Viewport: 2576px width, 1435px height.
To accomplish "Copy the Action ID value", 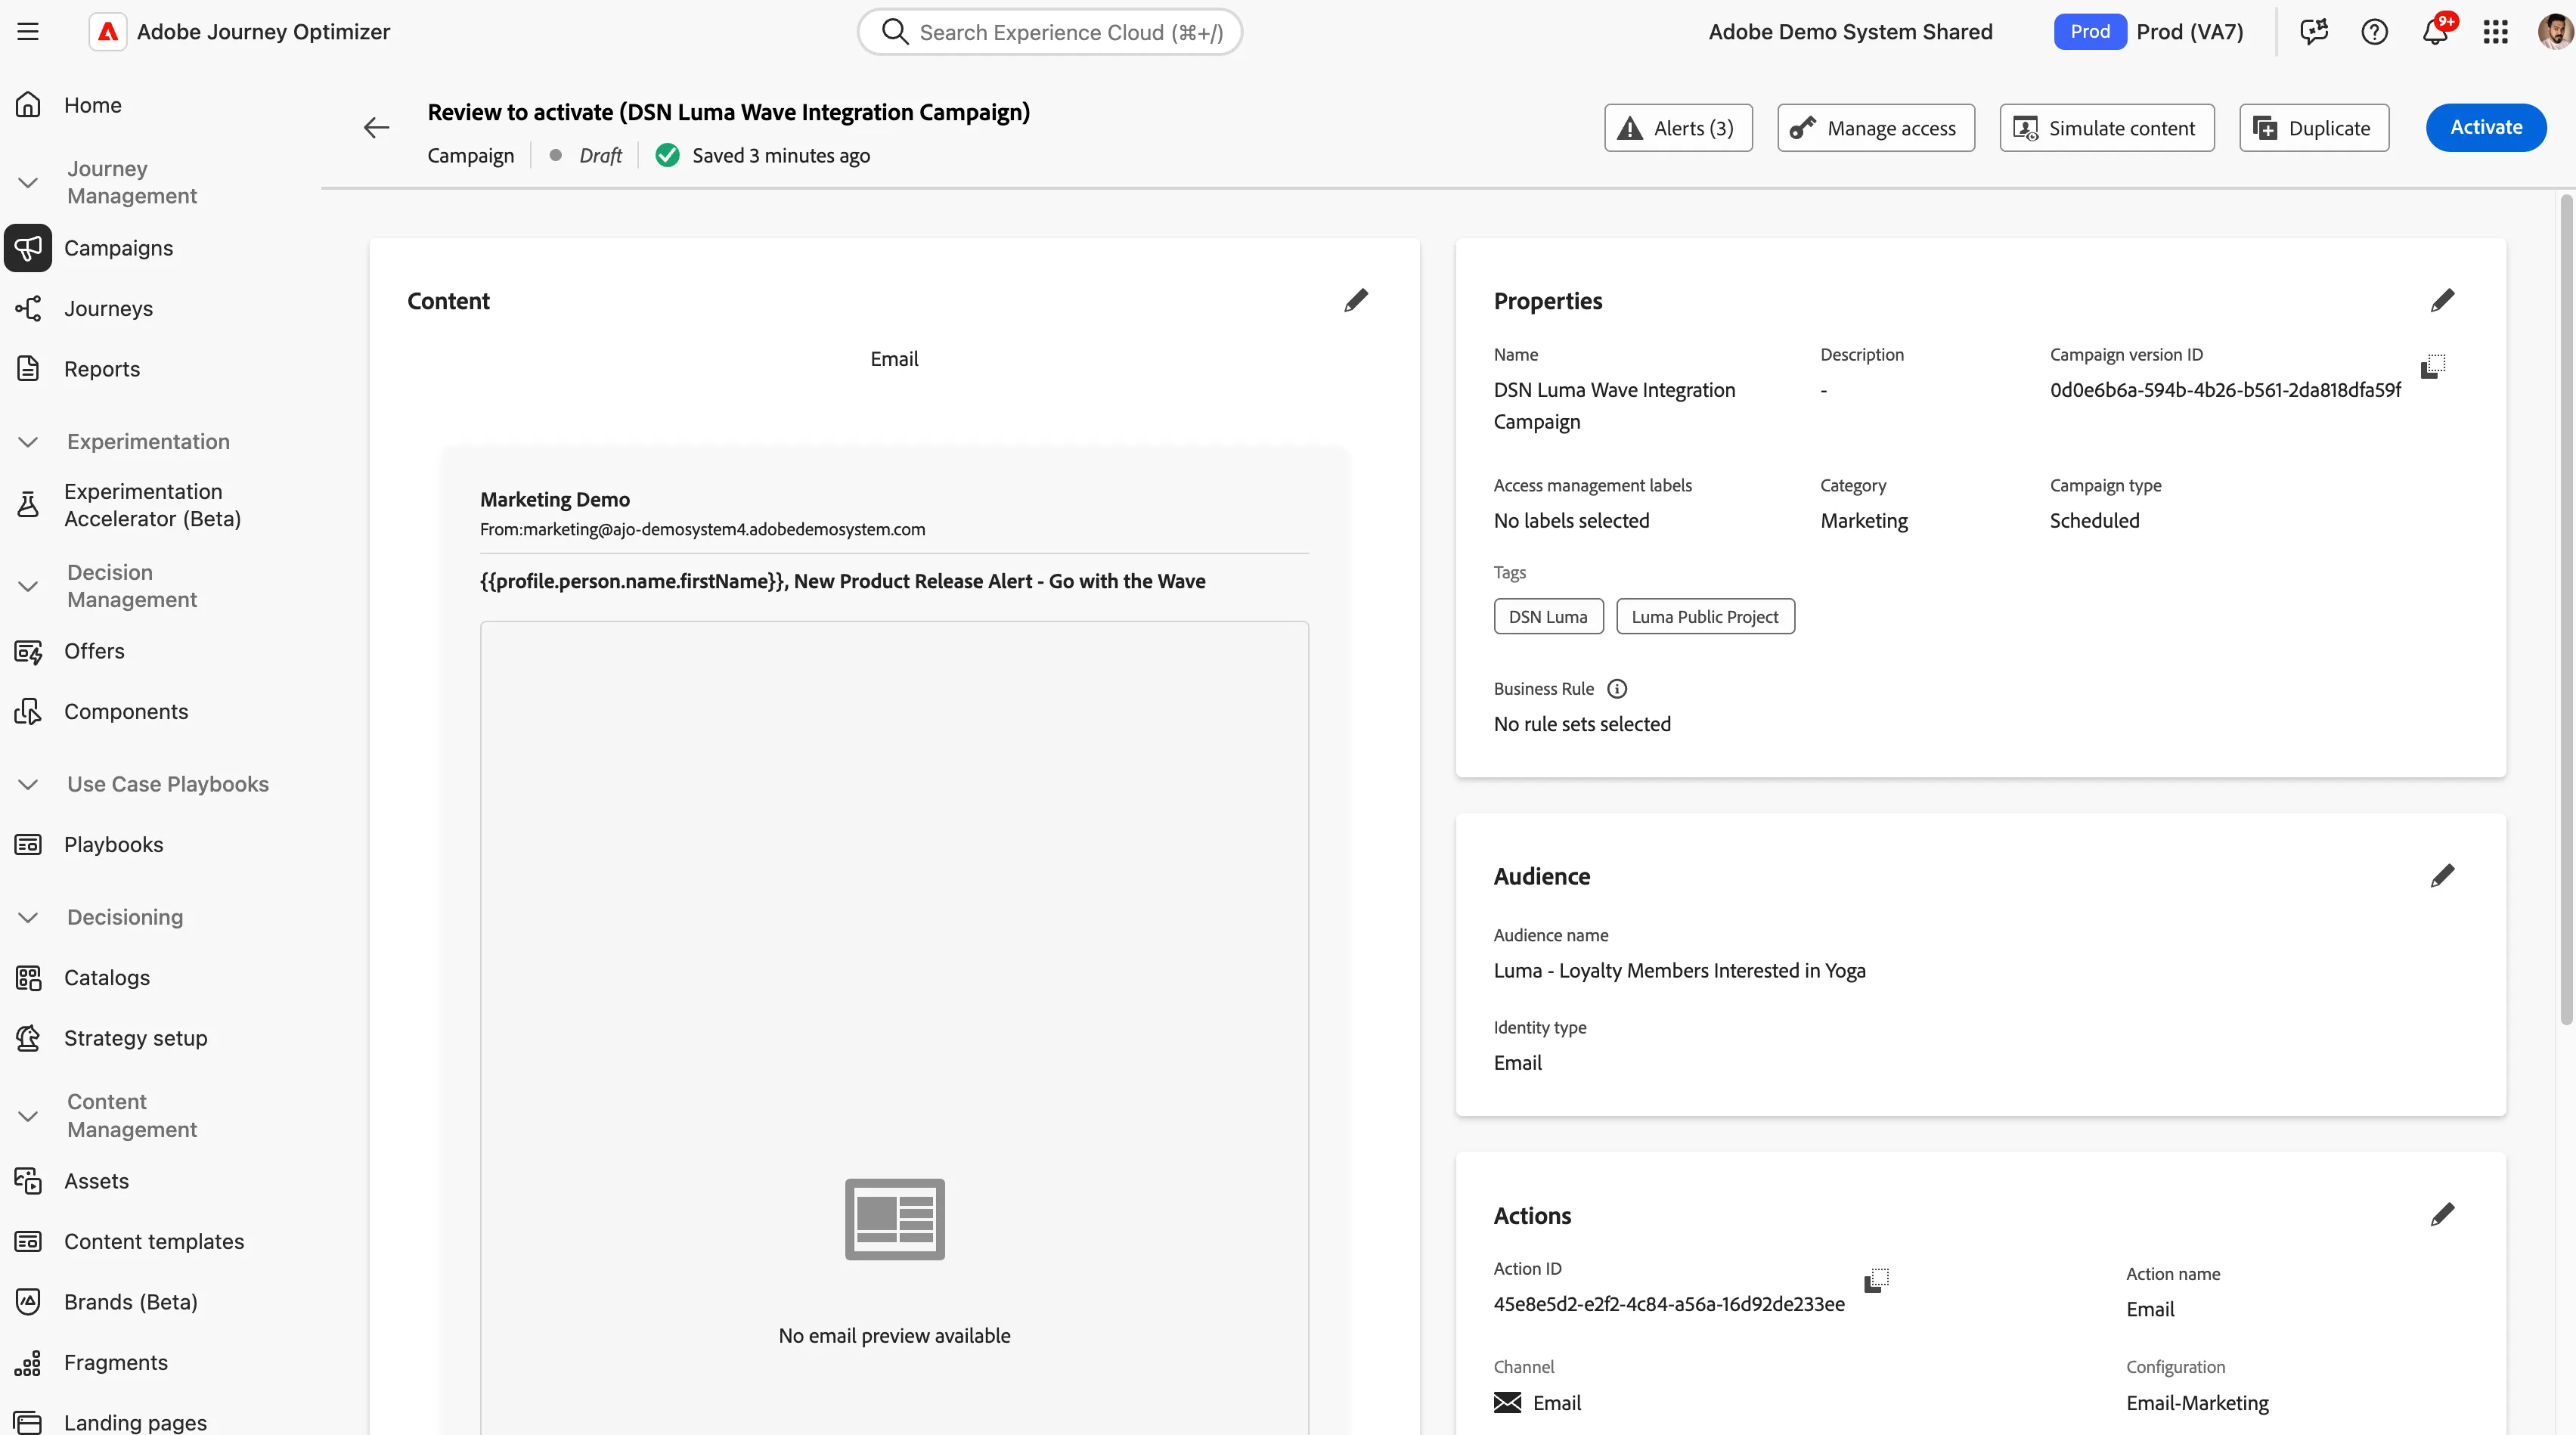I will 1877,1280.
